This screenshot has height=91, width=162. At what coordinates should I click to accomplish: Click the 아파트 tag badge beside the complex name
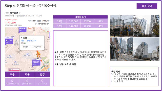coord(7,13)
